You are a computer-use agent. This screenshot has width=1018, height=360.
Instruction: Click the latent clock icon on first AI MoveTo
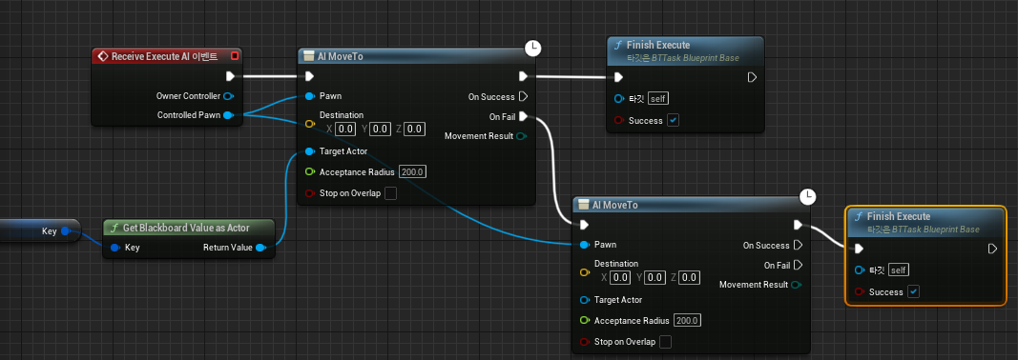pos(532,48)
